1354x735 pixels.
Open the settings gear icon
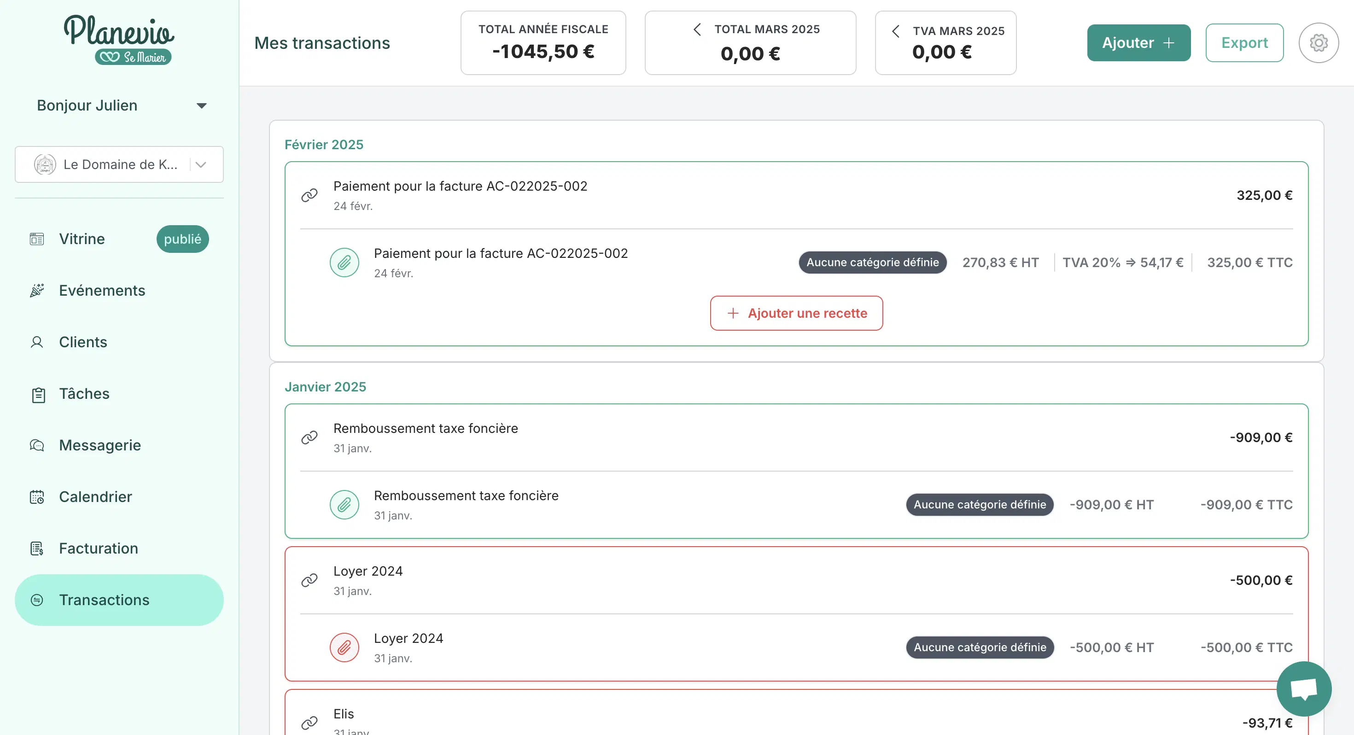(x=1318, y=42)
